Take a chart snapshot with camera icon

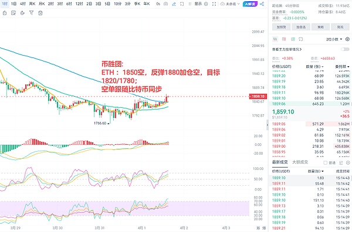(x=165, y=4)
